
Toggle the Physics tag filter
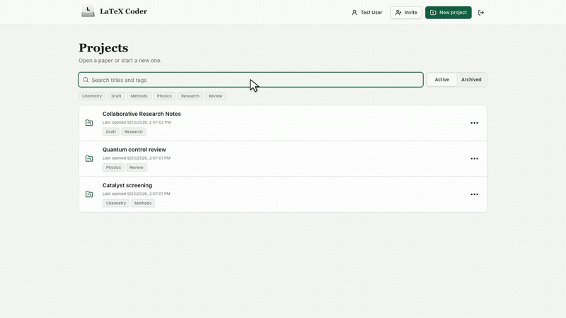pyautogui.click(x=164, y=96)
